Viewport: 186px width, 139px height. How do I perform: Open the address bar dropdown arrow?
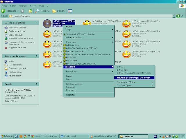pyautogui.click(x=174, y=16)
